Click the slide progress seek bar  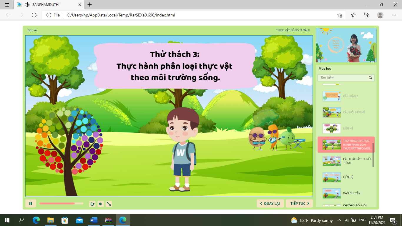61,203
